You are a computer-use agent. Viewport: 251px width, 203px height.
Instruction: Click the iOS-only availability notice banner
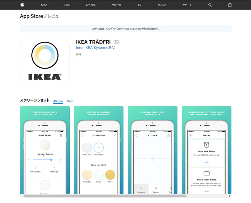(x=126, y=29)
